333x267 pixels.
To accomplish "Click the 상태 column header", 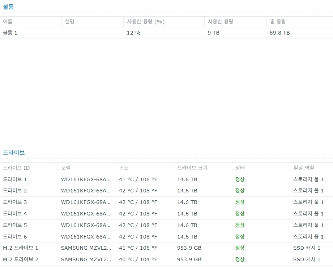I will point(240,168).
